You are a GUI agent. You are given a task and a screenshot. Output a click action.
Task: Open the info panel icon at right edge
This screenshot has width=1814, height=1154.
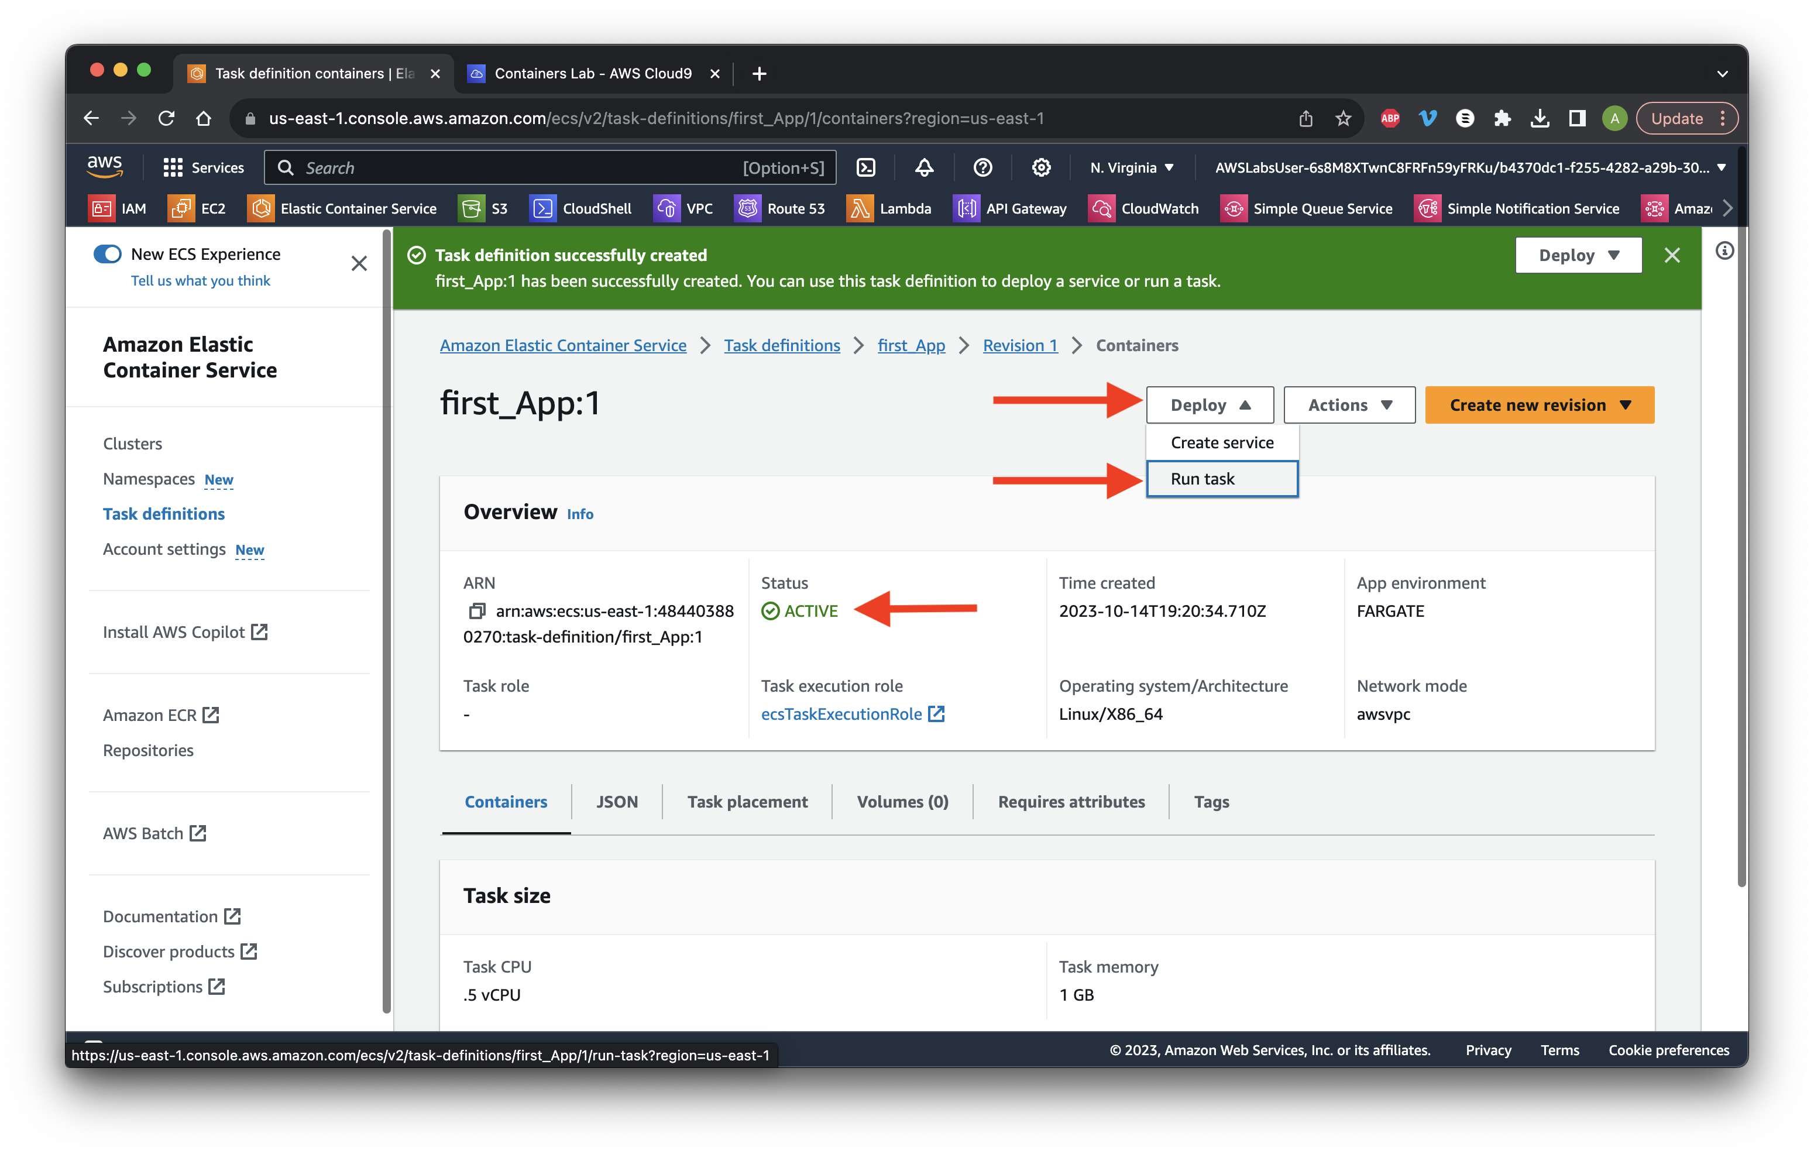click(x=1724, y=251)
